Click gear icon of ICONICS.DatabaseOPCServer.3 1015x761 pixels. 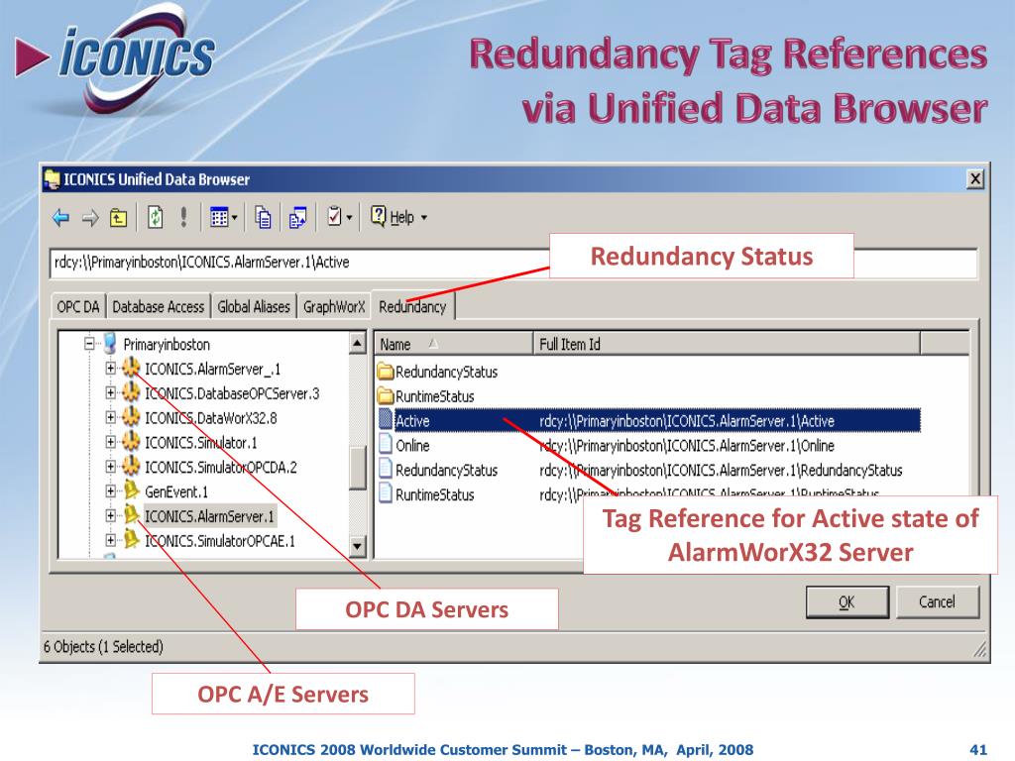coord(131,392)
